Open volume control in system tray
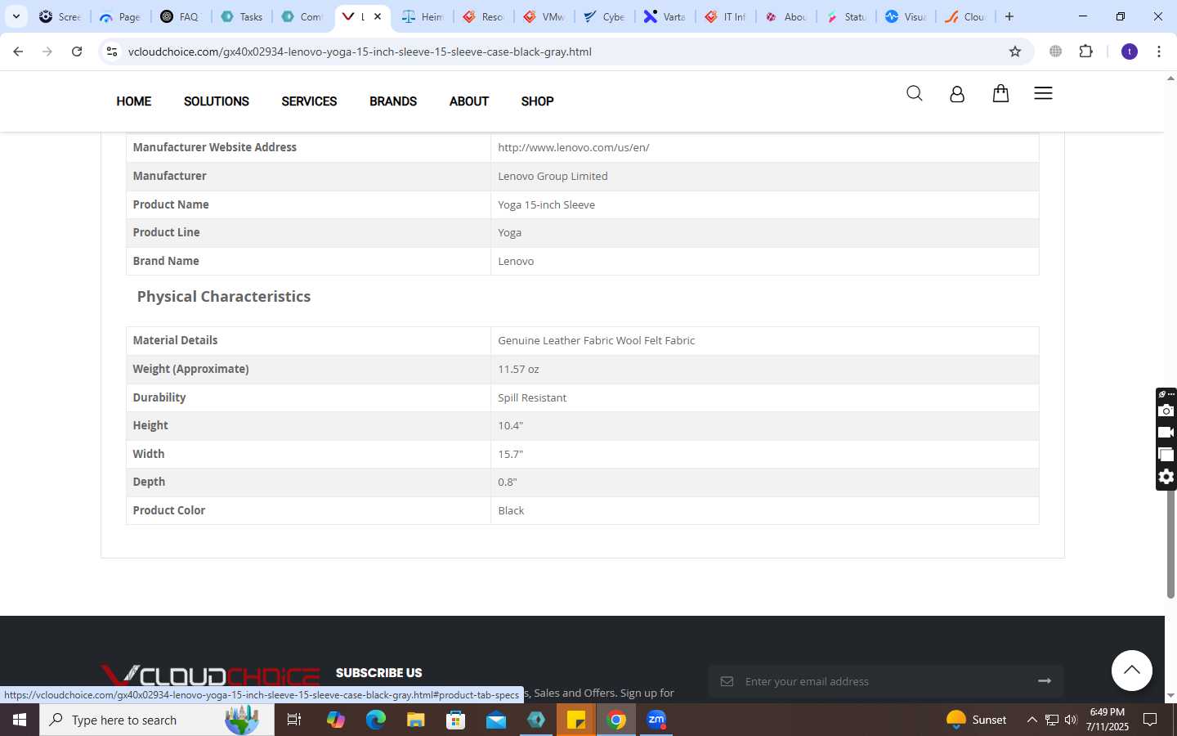The image size is (1177, 736). [x=1071, y=720]
